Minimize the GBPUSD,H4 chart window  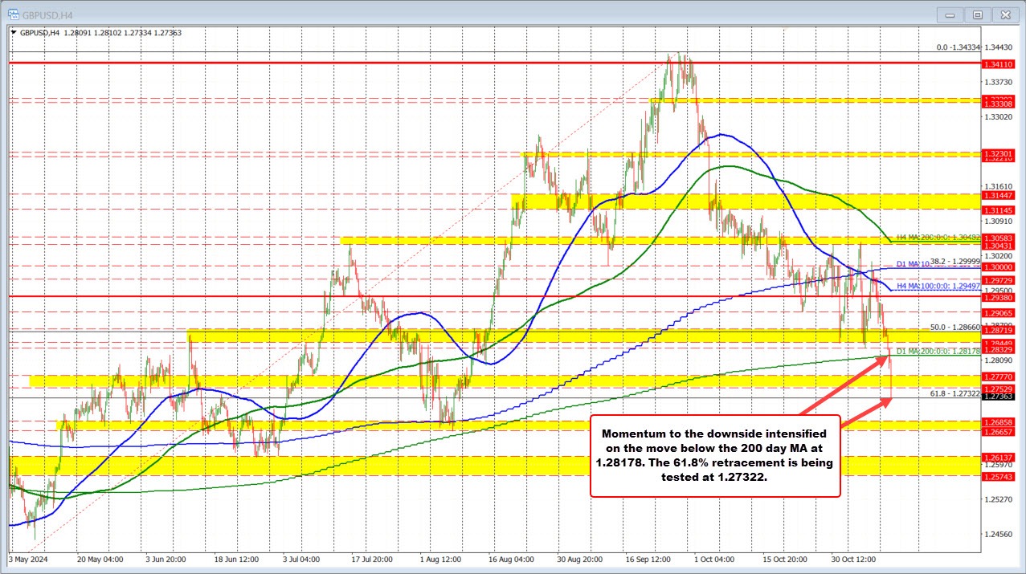coord(949,14)
